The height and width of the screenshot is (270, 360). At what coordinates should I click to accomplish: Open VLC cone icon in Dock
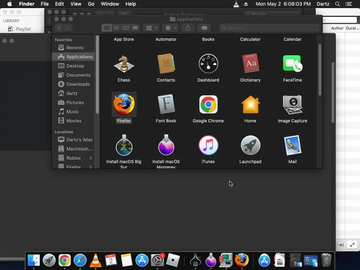[96, 261]
